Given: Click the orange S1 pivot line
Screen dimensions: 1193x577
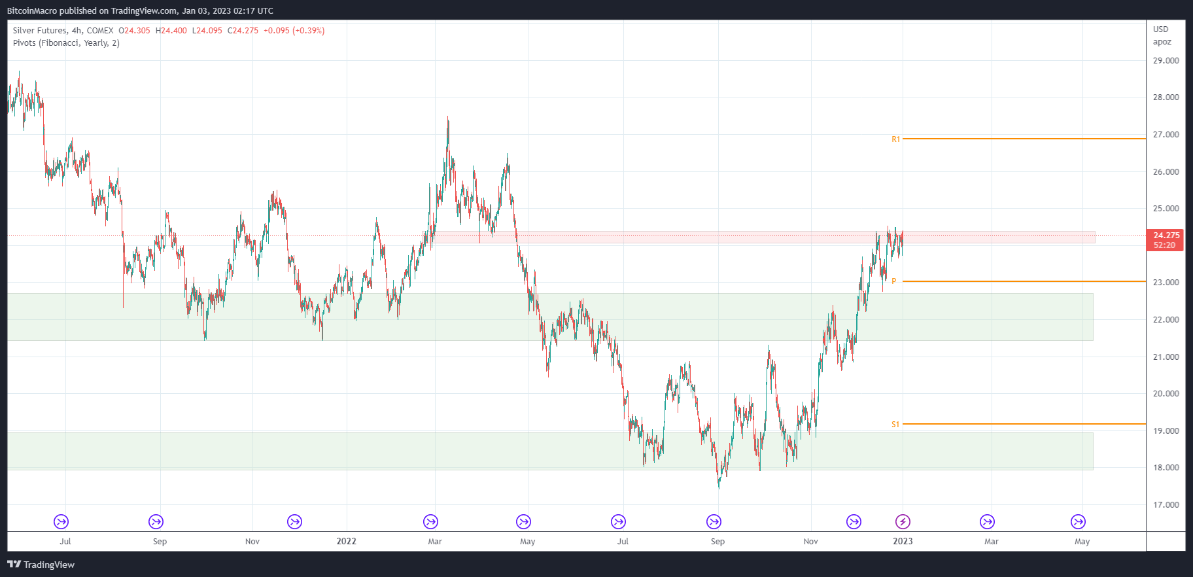Looking at the screenshot, I should (1024, 424).
